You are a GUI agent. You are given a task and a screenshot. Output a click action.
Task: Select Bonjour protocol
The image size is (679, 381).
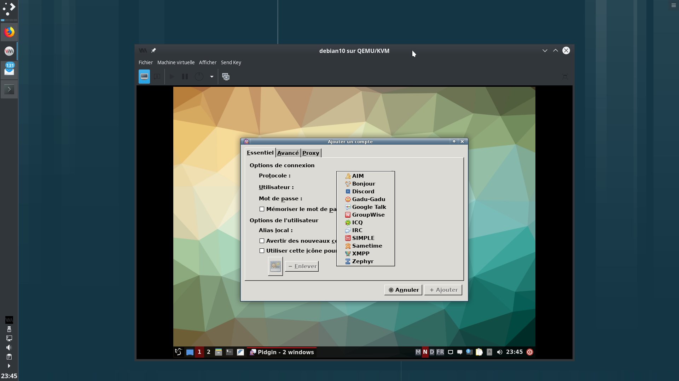[x=366, y=184]
